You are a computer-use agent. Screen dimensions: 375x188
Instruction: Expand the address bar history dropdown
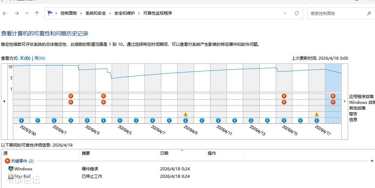click(285, 13)
